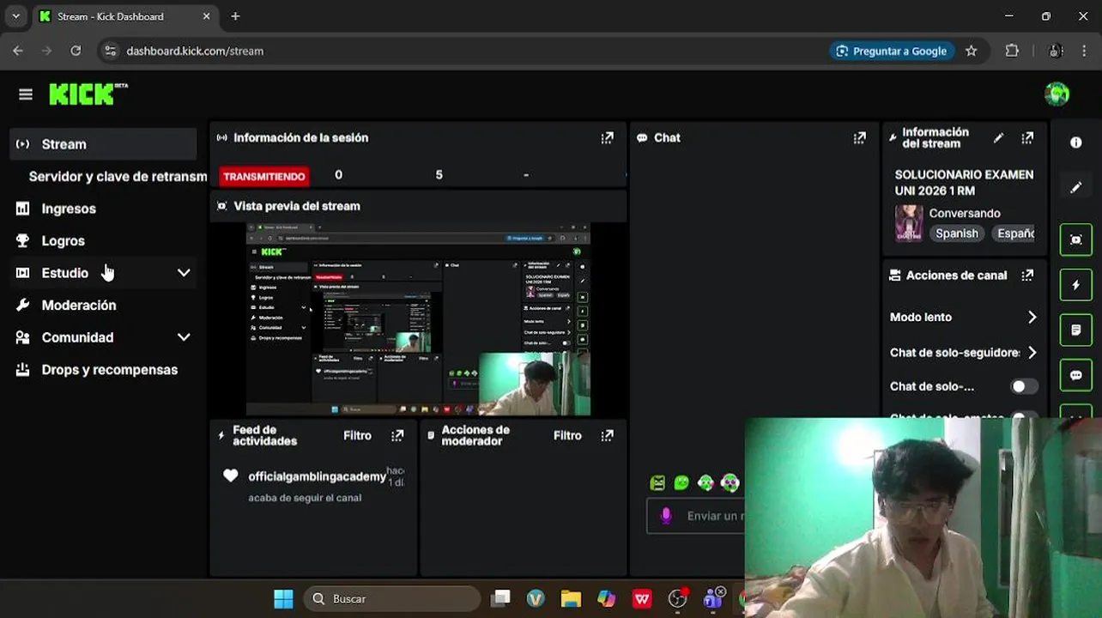The image size is (1102, 618).
Task: Bookmark this page with the star icon
Action: [x=972, y=51]
